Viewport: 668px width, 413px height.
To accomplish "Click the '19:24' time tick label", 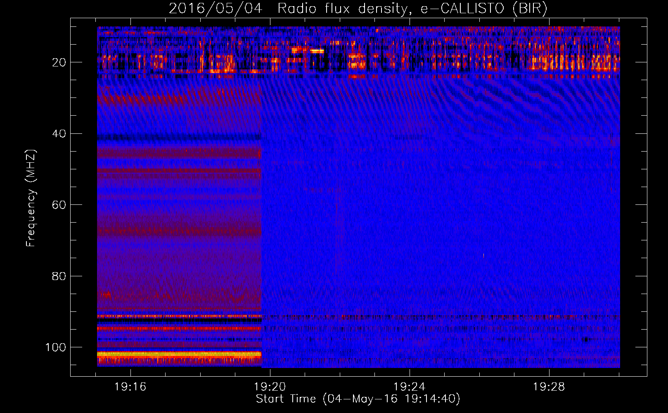I will click(410, 387).
